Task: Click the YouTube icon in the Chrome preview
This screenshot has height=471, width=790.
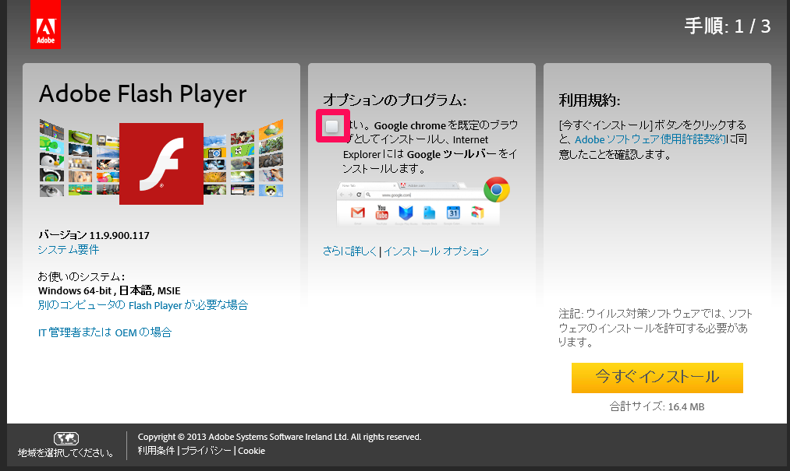Action: 382,213
